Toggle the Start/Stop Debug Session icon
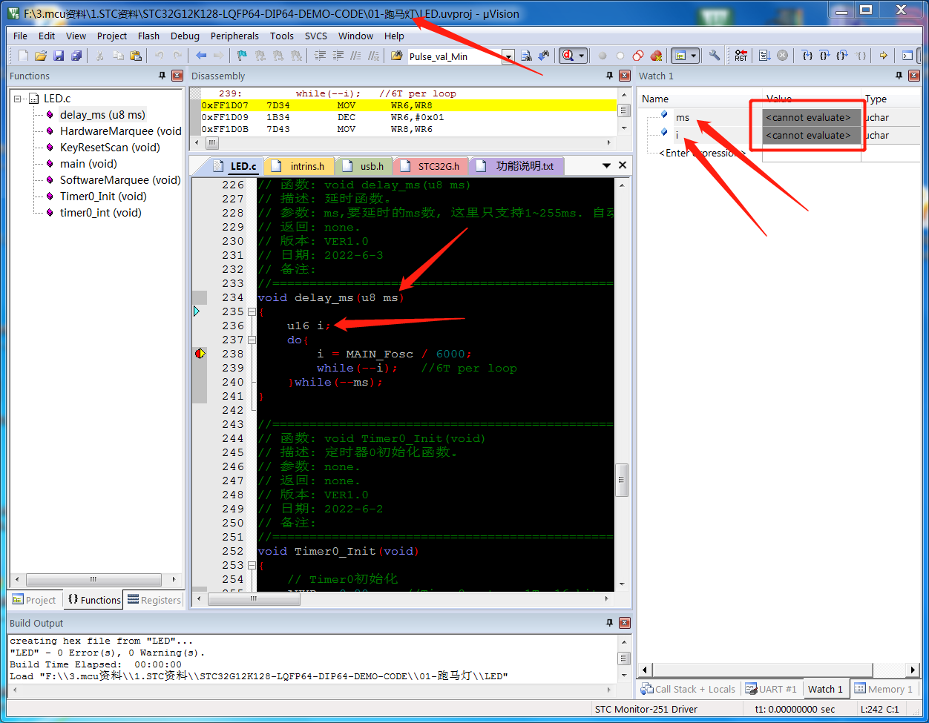 tap(568, 56)
